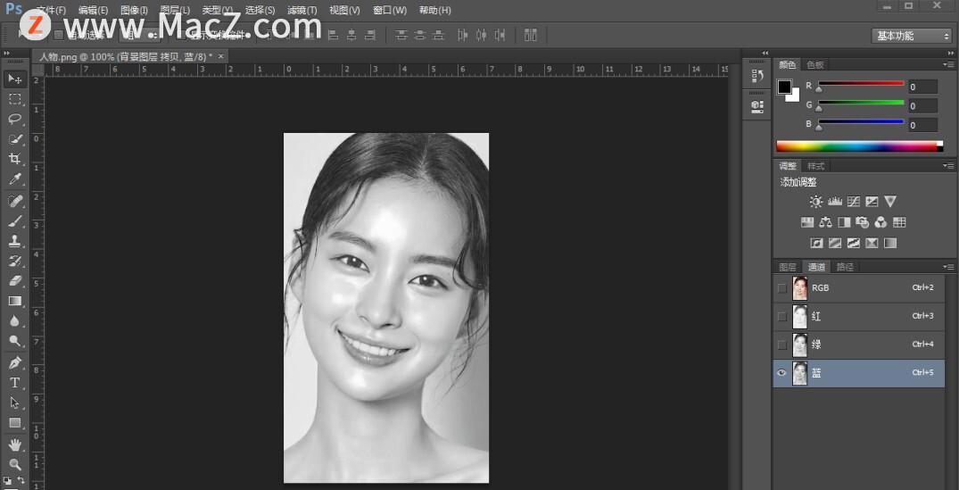Open the 颜色 panel flyout menu
Image resolution: width=959 pixels, height=490 pixels.
948,64
